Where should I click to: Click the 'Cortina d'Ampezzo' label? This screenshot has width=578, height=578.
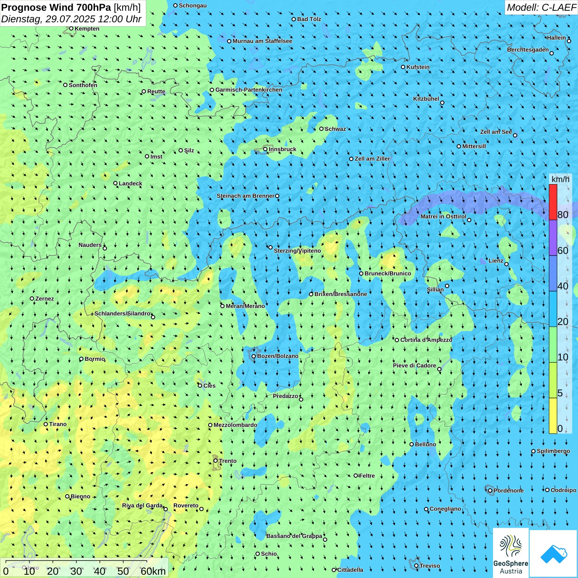[426, 340]
